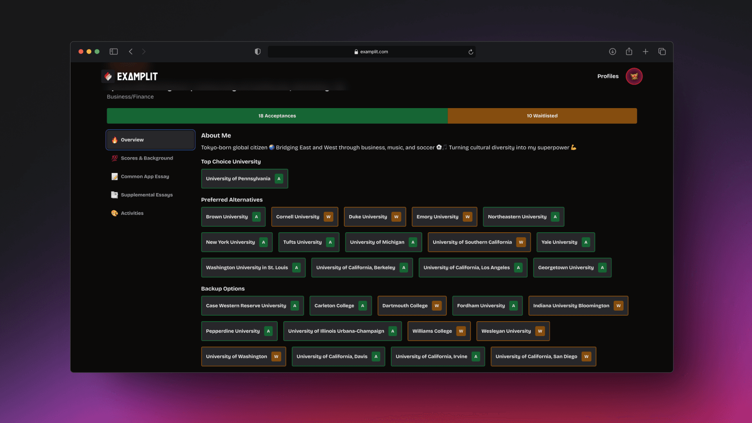Click the palette icon next to Activities
This screenshot has height=423, width=752.
pyautogui.click(x=114, y=213)
